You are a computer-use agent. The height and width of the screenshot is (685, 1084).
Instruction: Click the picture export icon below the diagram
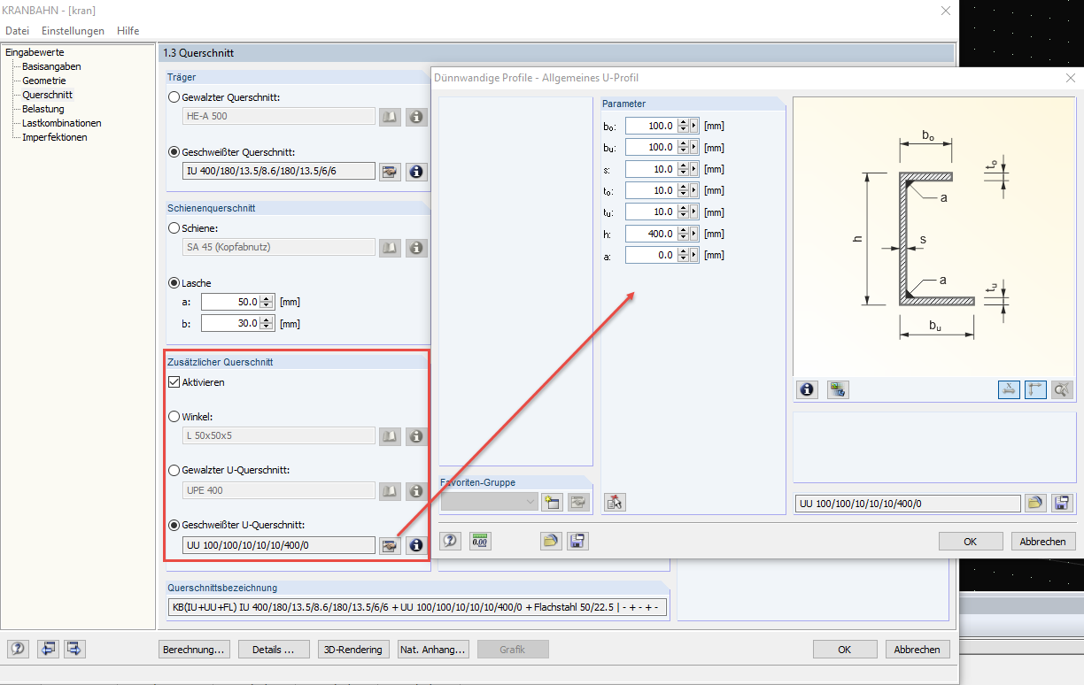pos(838,389)
